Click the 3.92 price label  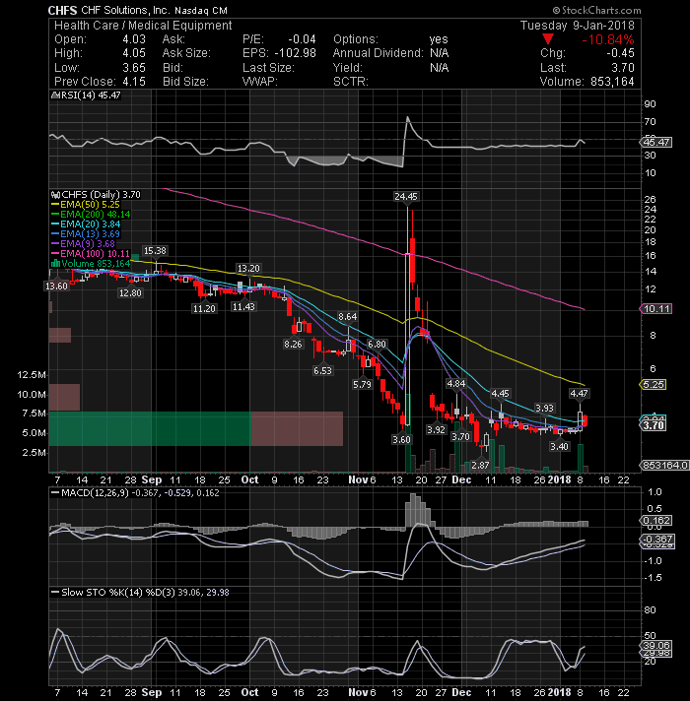(x=436, y=430)
